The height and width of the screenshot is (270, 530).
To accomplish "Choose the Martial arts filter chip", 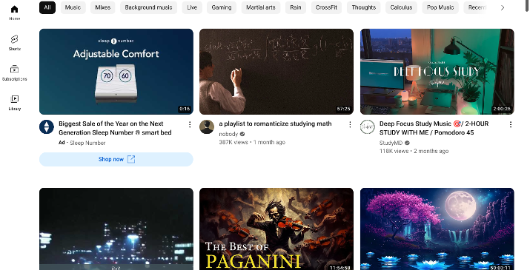I will click(261, 7).
